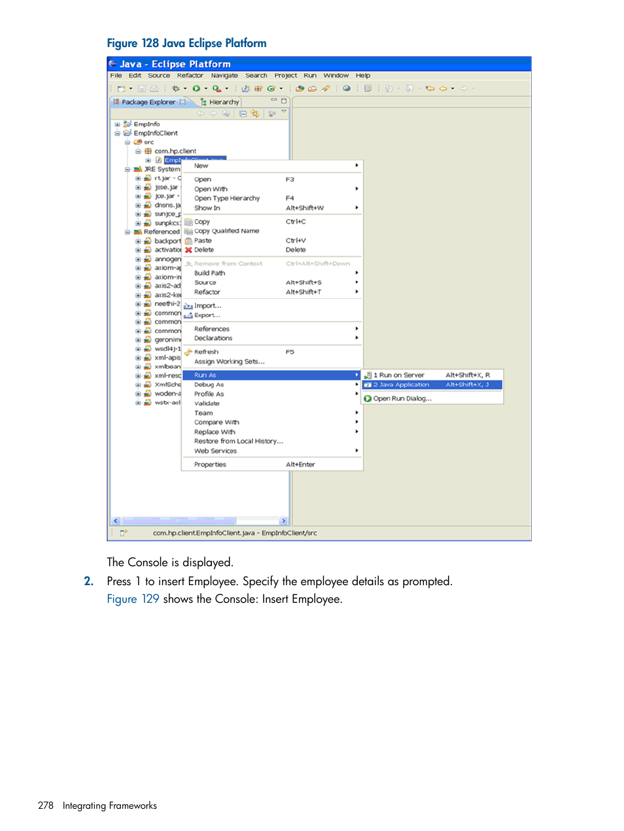Screen dimensions: 624x831
Task: Open the Run menu in menu bar
Action: point(310,76)
